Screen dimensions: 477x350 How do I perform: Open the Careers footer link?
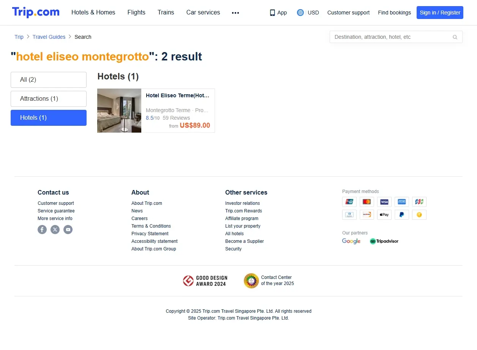[139, 219]
